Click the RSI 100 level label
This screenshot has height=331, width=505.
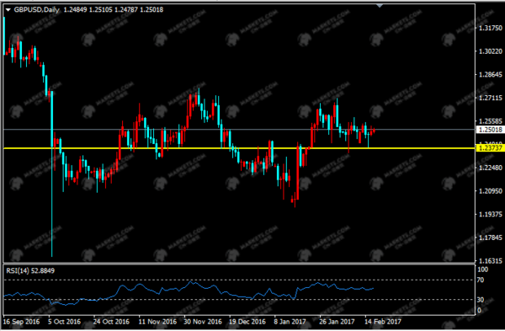pyautogui.click(x=482, y=270)
